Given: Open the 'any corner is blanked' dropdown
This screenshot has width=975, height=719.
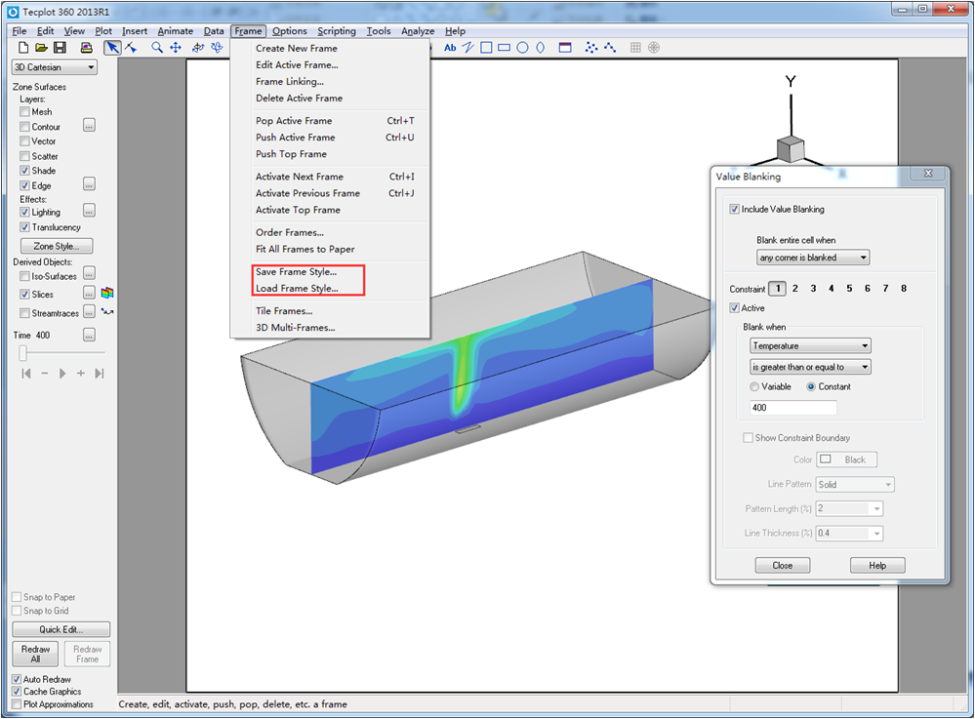Looking at the screenshot, I should tap(813, 258).
